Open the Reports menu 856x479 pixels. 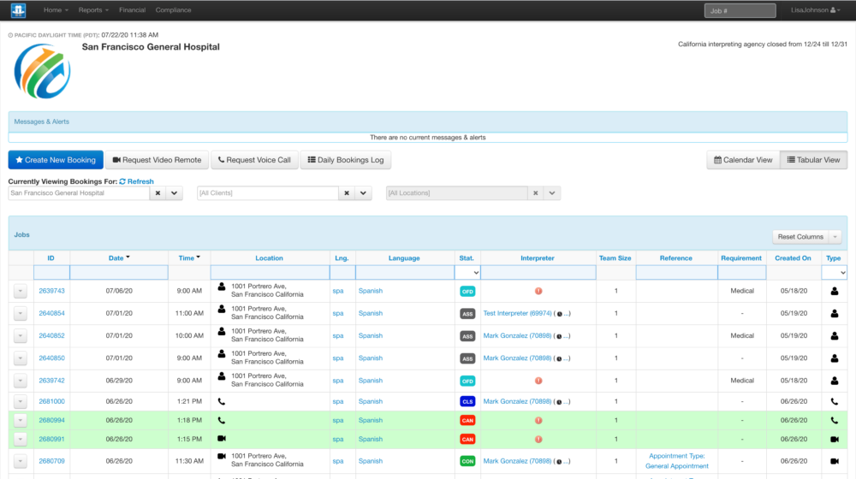coord(93,9)
